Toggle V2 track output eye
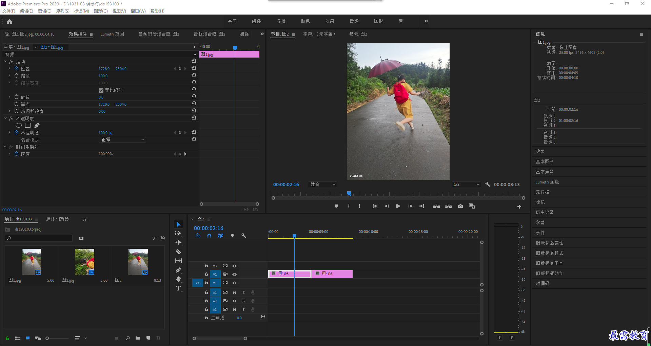 point(234,275)
